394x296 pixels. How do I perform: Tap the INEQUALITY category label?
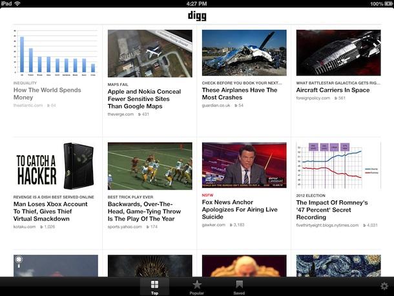[25, 83]
